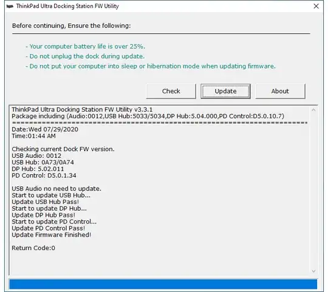328x292 pixels.
Task: Click the 'Package including' log line
Action: click(x=148, y=116)
